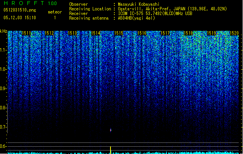Viewport: 243px width, 154px height.
Task: Click the 1511 time marker
Action: (x=27, y=33)
